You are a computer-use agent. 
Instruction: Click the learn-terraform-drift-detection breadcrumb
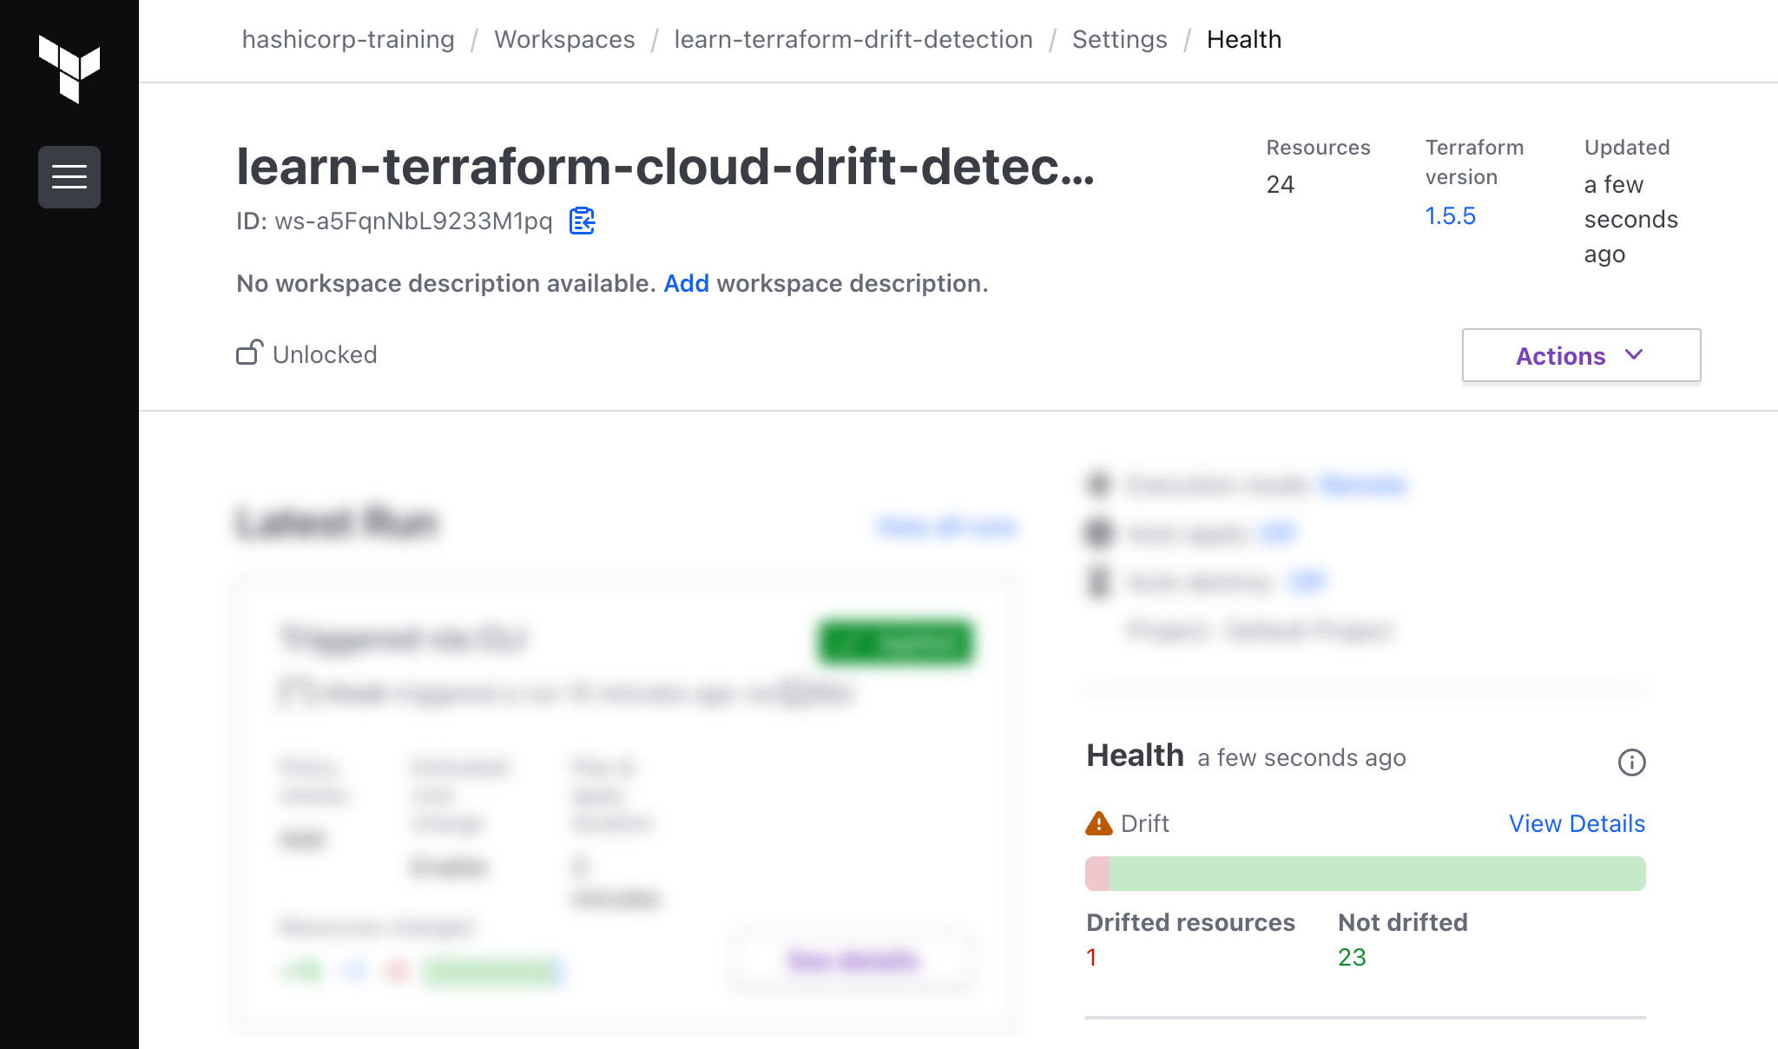point(854,39)
